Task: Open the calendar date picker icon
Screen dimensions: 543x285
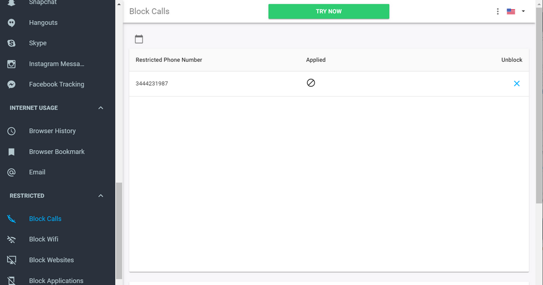Action: point(139,39)
